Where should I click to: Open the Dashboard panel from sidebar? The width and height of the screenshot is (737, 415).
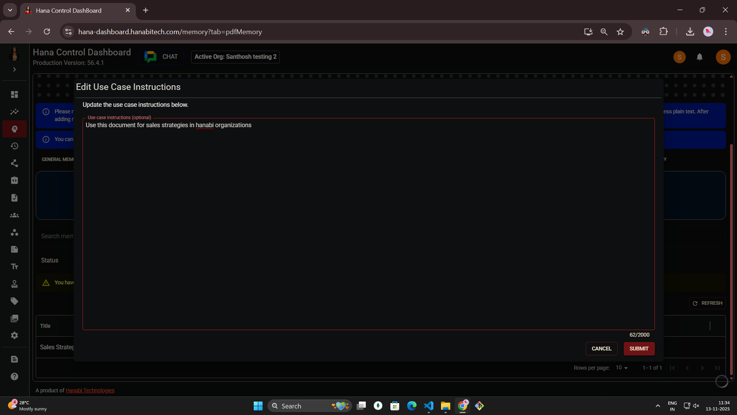point(14,95)
